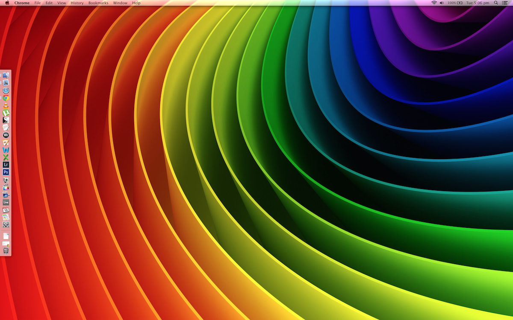Image resolution: width=513 pixels, height=320 pixels.
Task: Open Calendar showing 18 in dock
Action: coord(6,210)
